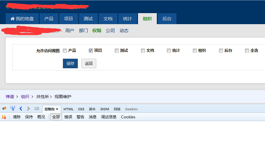Filter console by 错误

[x=68, y=117]
